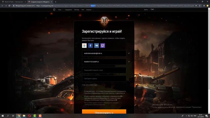Sign up with the Google icon
This screenshot has width=210, height=118.
pos(84,46)
